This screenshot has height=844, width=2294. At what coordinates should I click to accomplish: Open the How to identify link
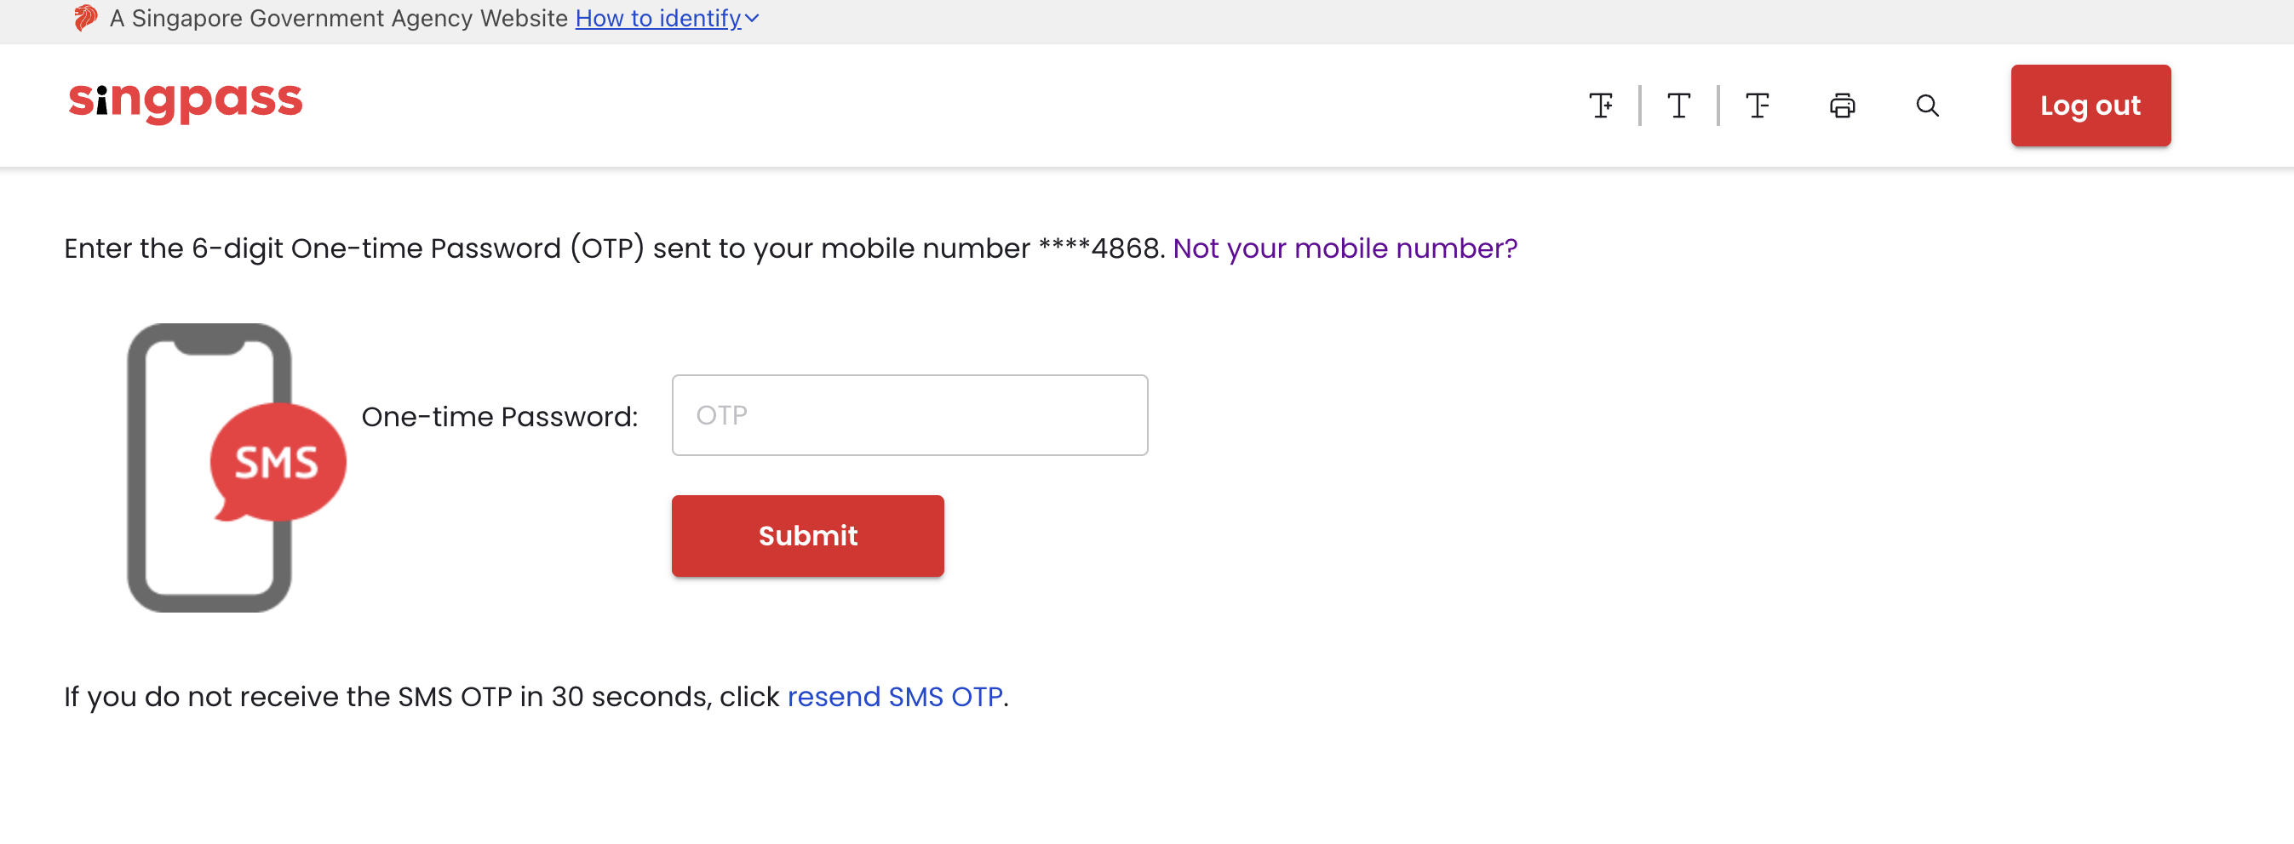(658, 19)
